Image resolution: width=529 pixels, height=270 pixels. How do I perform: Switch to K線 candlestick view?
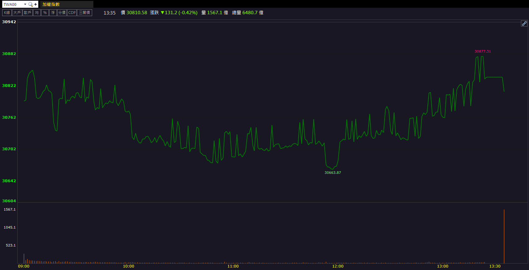[7, 13]
